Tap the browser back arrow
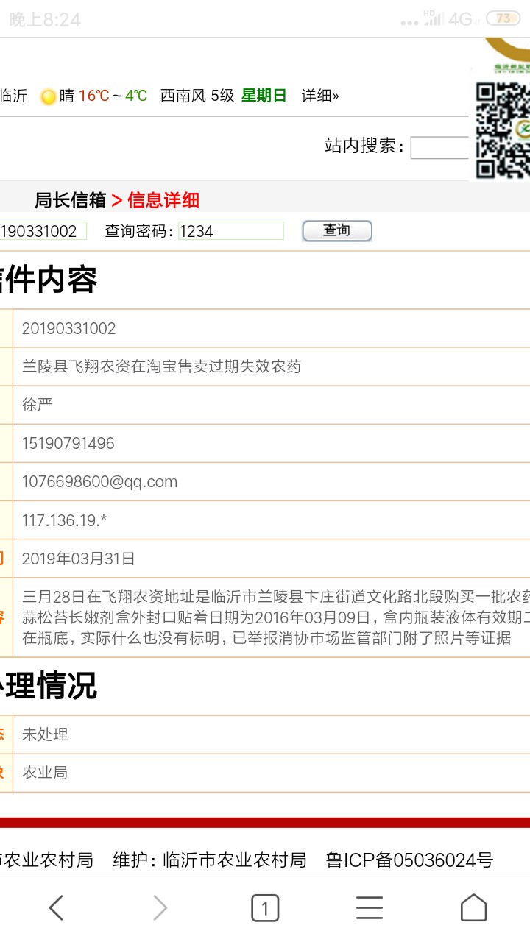This screenshot has width=530, height=942. 57,908
